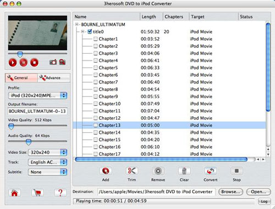
Task: Switch to the Advance tab
Action: (x=54, y=78)
